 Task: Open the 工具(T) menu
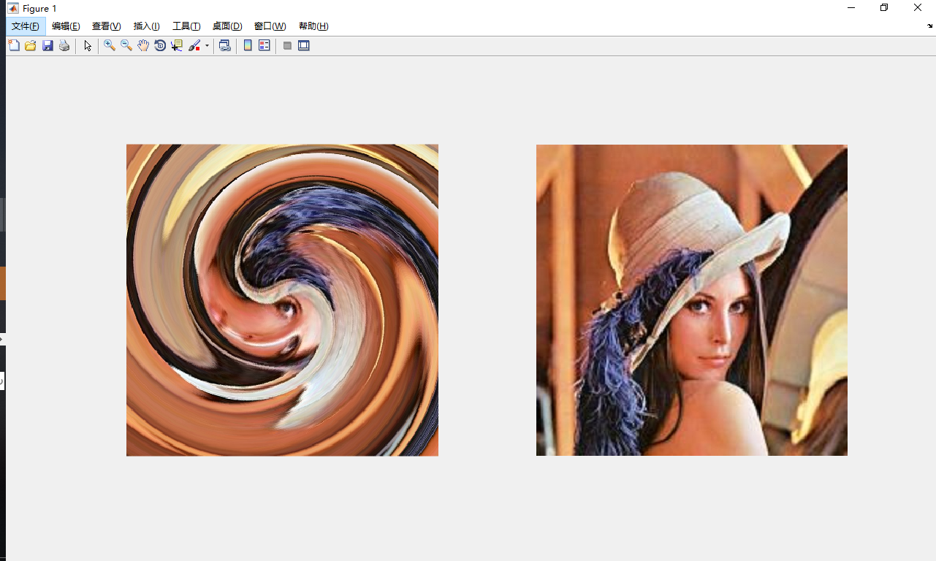click(x=186, y=26)
